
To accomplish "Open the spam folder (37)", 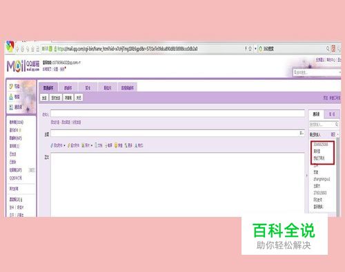I will (15, 170).
